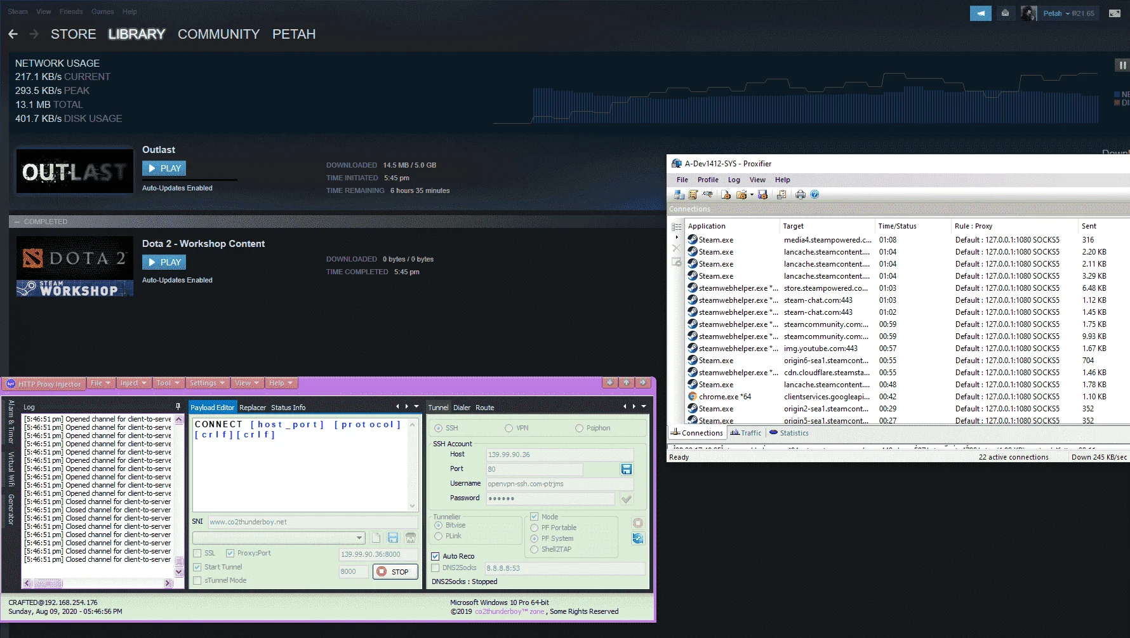Toggle Steam Big Picture mode icon
This screenshot has width=1130, height=638.
1114,13
